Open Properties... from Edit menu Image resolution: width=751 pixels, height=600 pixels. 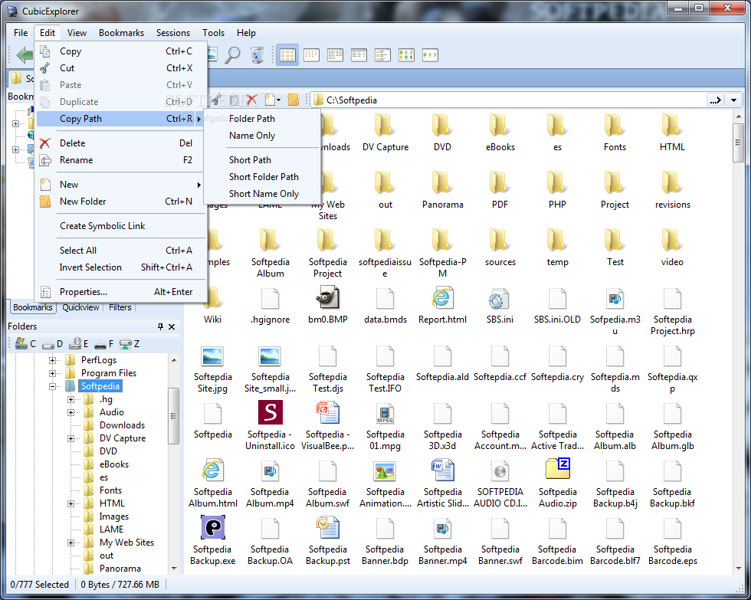pyautogui.click(x=121, y=292)
